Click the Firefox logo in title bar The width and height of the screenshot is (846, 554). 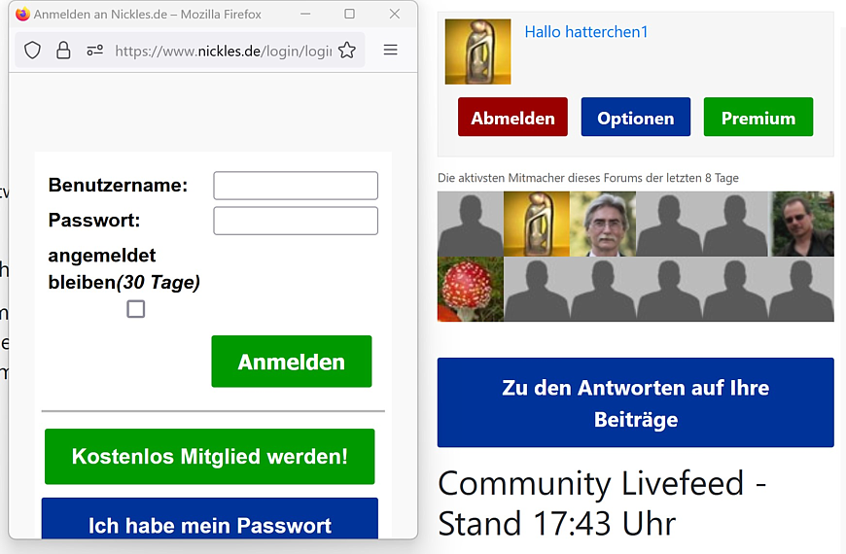click(x=22, y=14)
